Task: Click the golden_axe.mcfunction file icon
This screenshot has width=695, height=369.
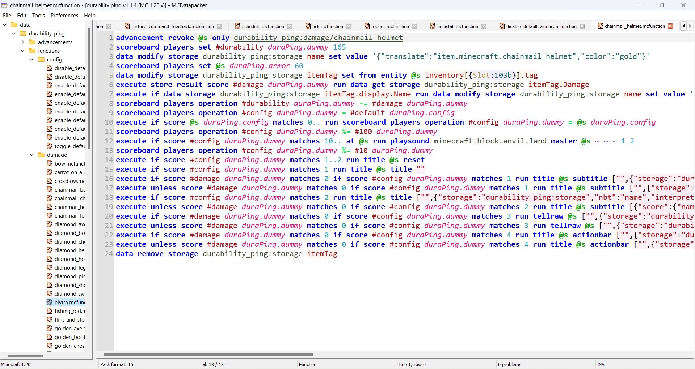Action: coord(50,328)
